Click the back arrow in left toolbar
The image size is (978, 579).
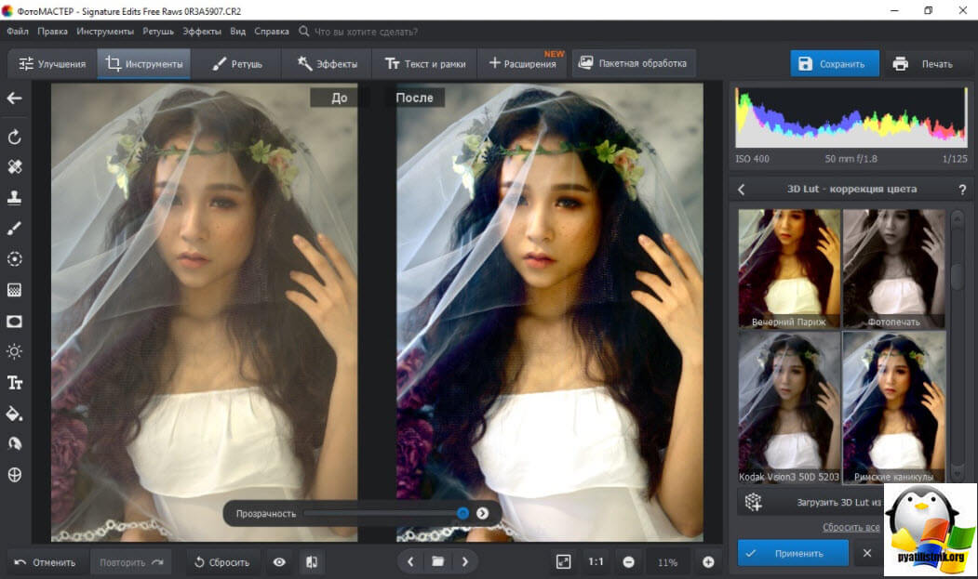coord(14,98)
